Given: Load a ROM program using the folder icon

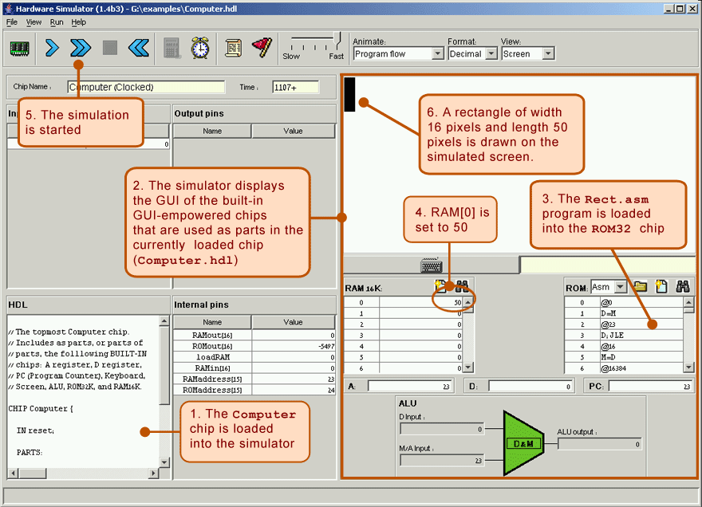Looking at the screenshot, I should (x=640, y=286).
